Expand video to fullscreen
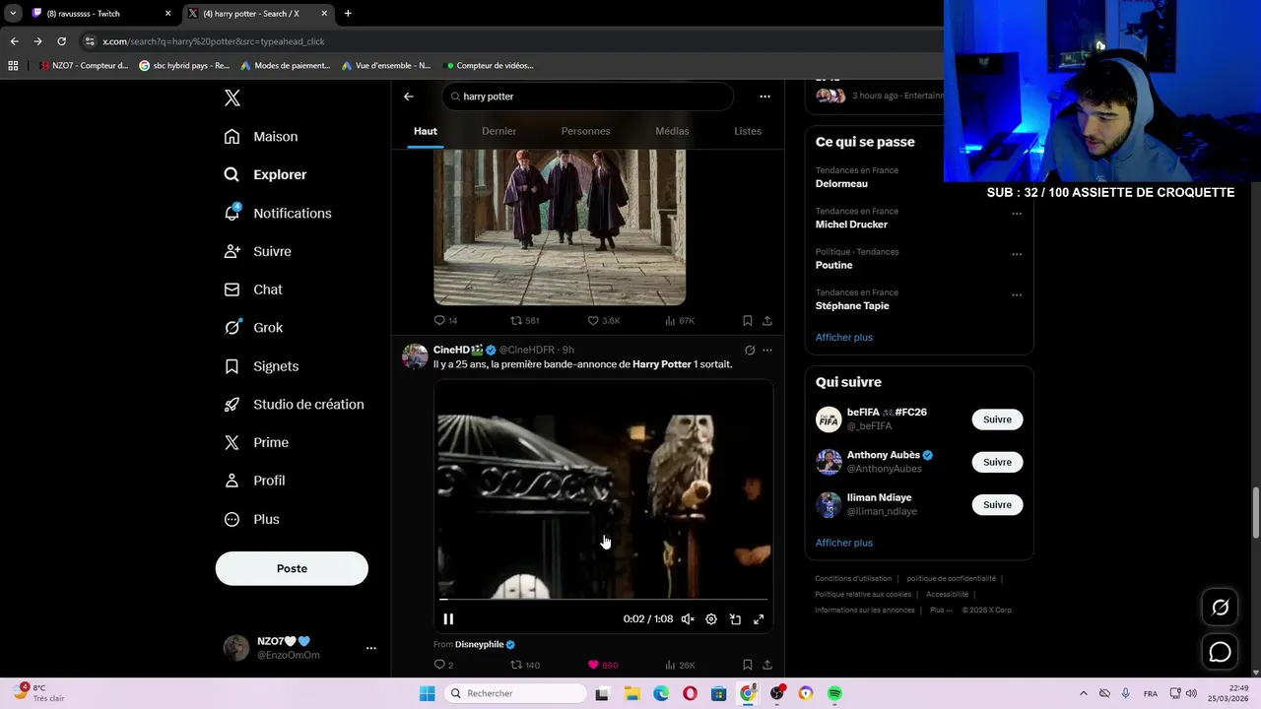This screenshot has width=1261, height=709. [759, 619]
